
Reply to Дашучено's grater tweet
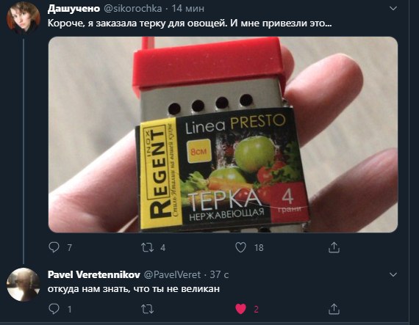pos(54,247)
